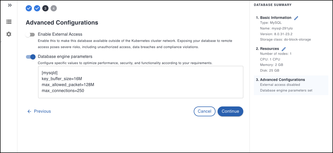The image size is (333, 153).
Task: Disable Database engine parameters switch
Action: [x=31, y=57]
